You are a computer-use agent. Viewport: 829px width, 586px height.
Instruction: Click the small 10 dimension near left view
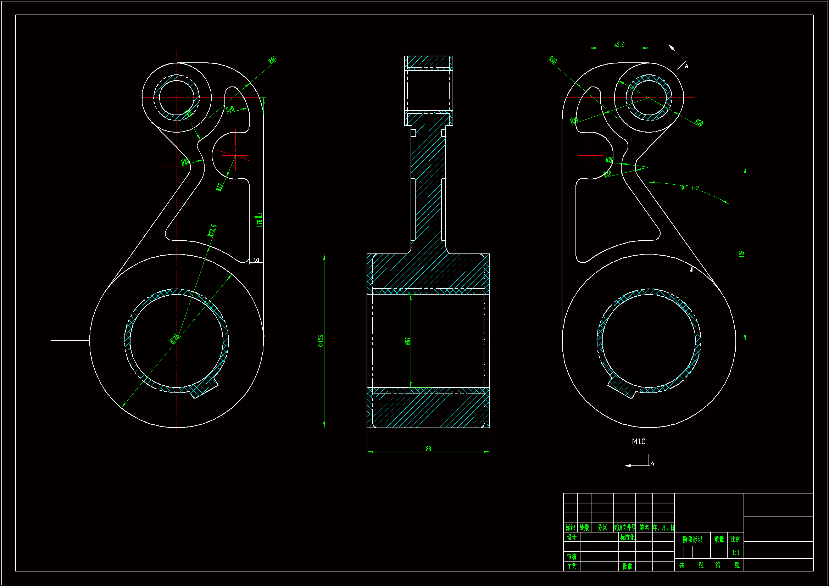[256, 260]
